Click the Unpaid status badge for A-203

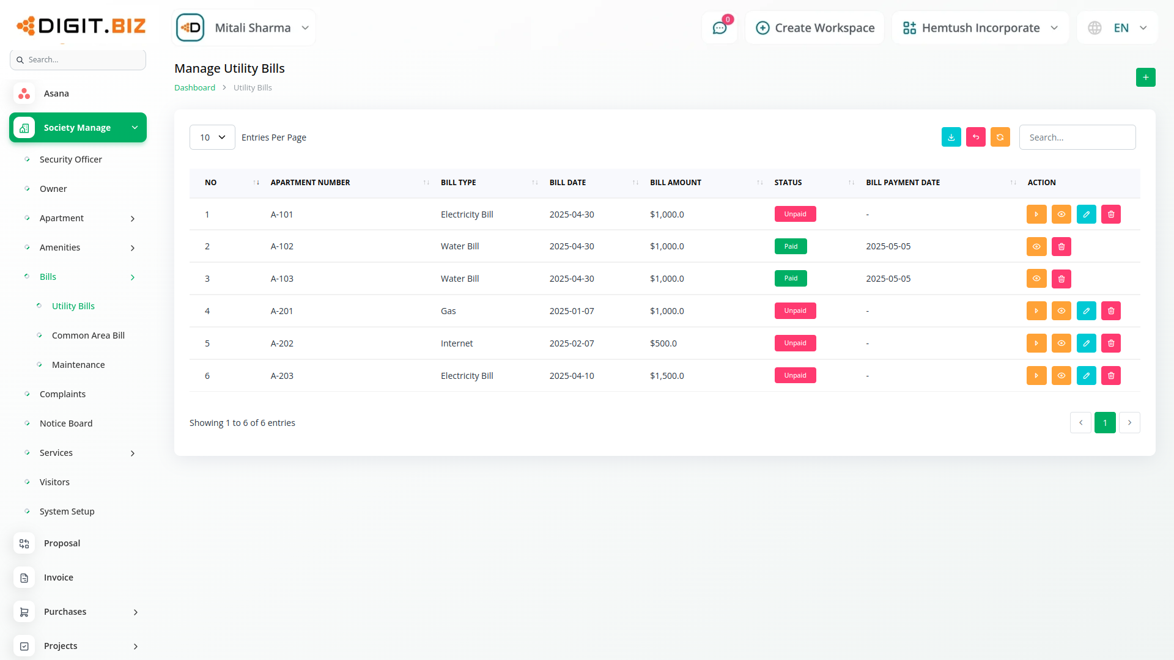click(x=795, y=376)
